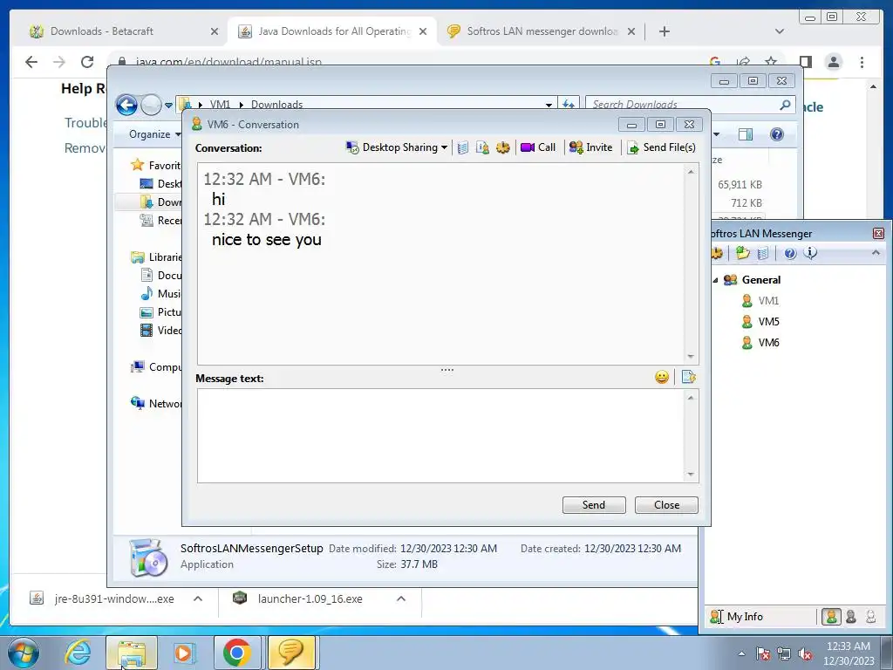Go back in Chrome
Screen dimensions: 893x670
coord(31,62)
